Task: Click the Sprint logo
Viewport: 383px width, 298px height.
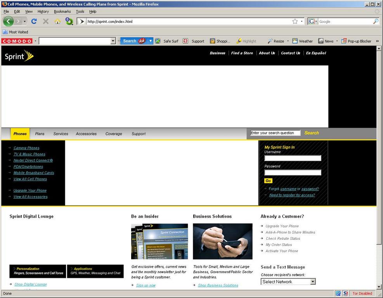Action: [19, 56]
